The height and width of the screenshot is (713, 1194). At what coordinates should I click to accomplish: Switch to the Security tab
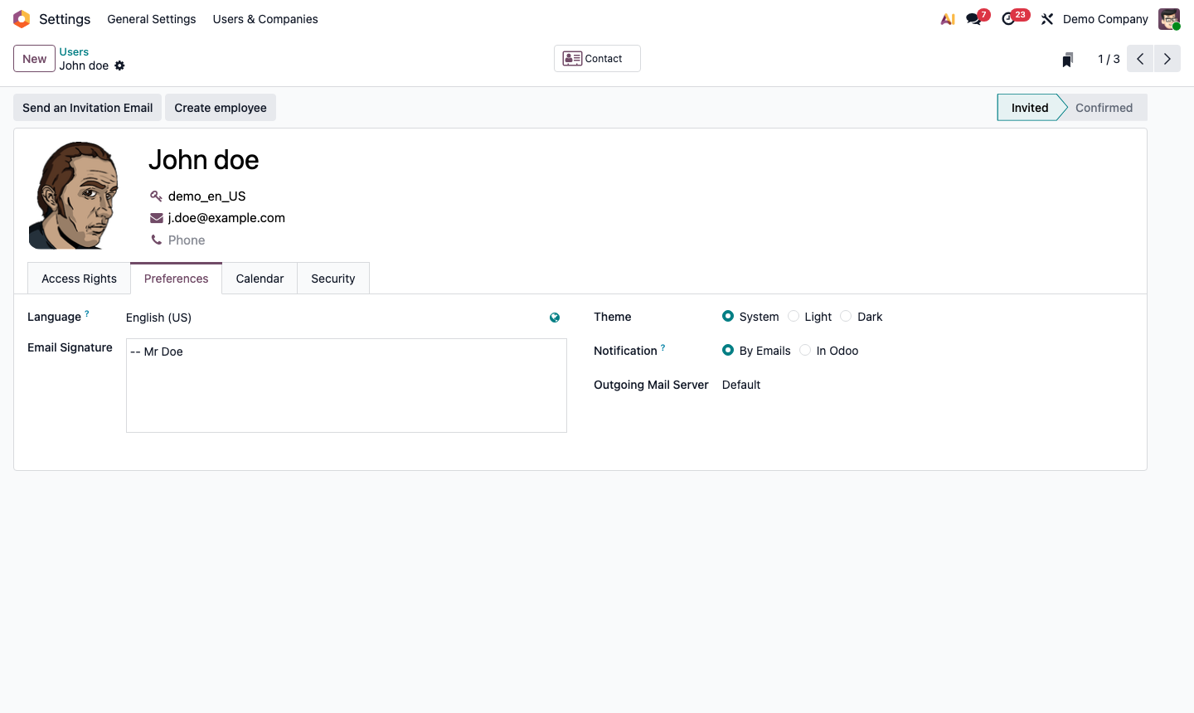(332, 278)
